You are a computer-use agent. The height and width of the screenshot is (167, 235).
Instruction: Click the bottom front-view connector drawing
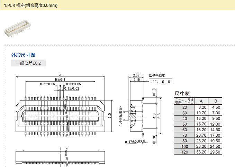(x=60, y=157)
